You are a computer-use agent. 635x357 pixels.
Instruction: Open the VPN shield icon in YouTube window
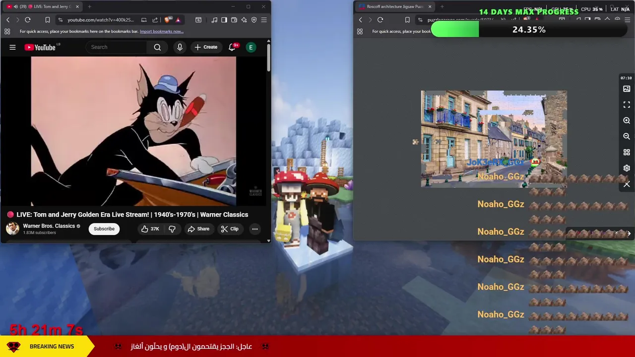[254, 20]
